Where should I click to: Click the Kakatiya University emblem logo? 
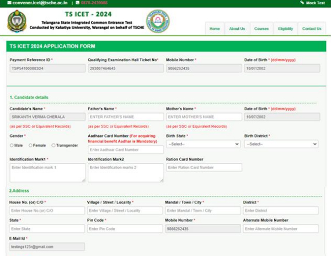(17, 22)
